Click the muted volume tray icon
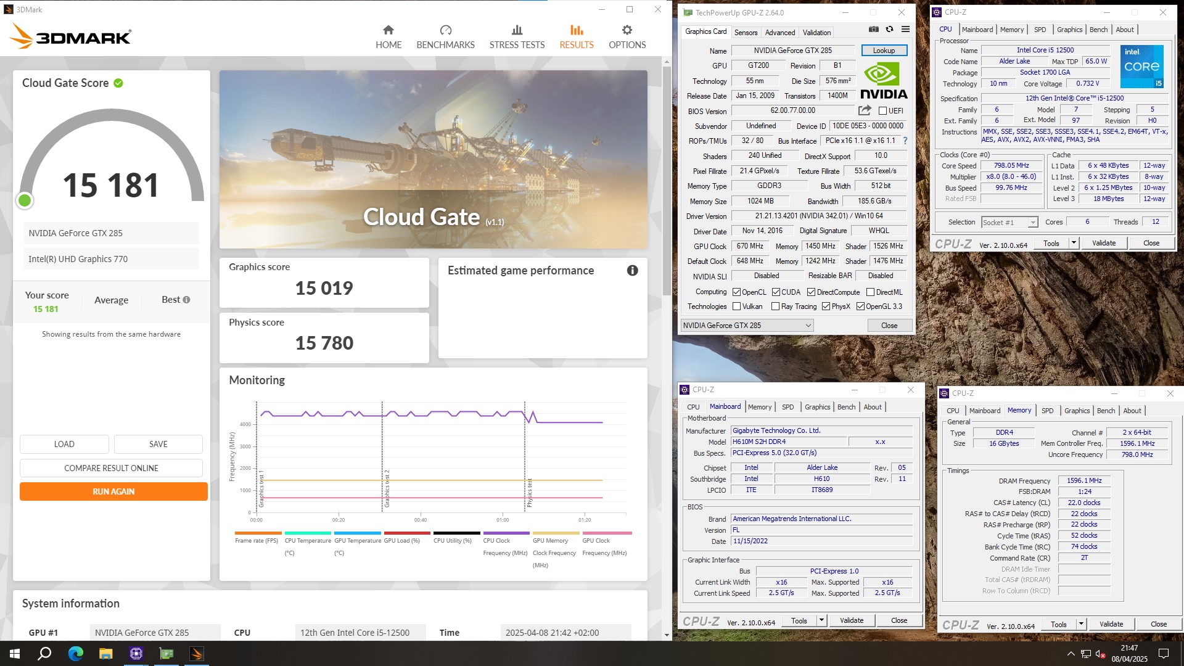 click(1100, 654)
